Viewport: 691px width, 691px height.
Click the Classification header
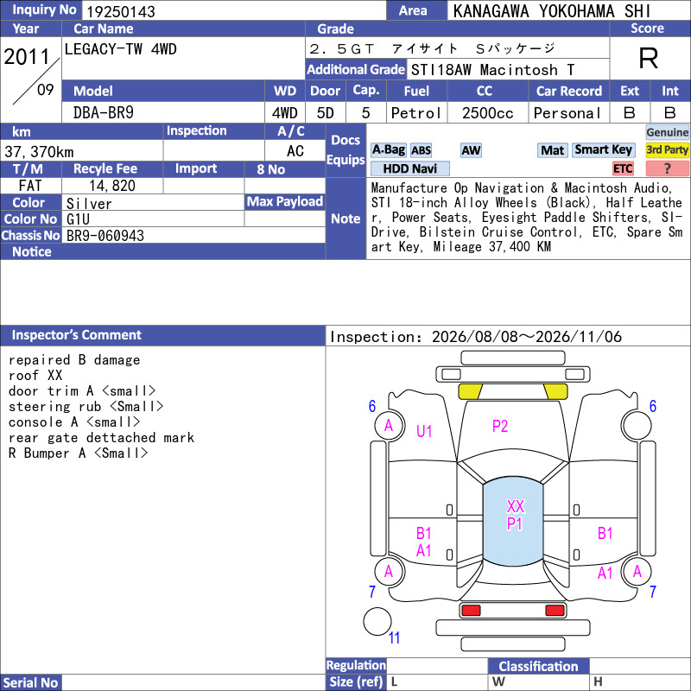coord(538,666)
